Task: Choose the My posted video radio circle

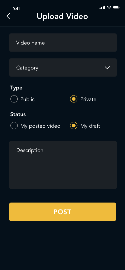Action: click(x=14, y=126)
